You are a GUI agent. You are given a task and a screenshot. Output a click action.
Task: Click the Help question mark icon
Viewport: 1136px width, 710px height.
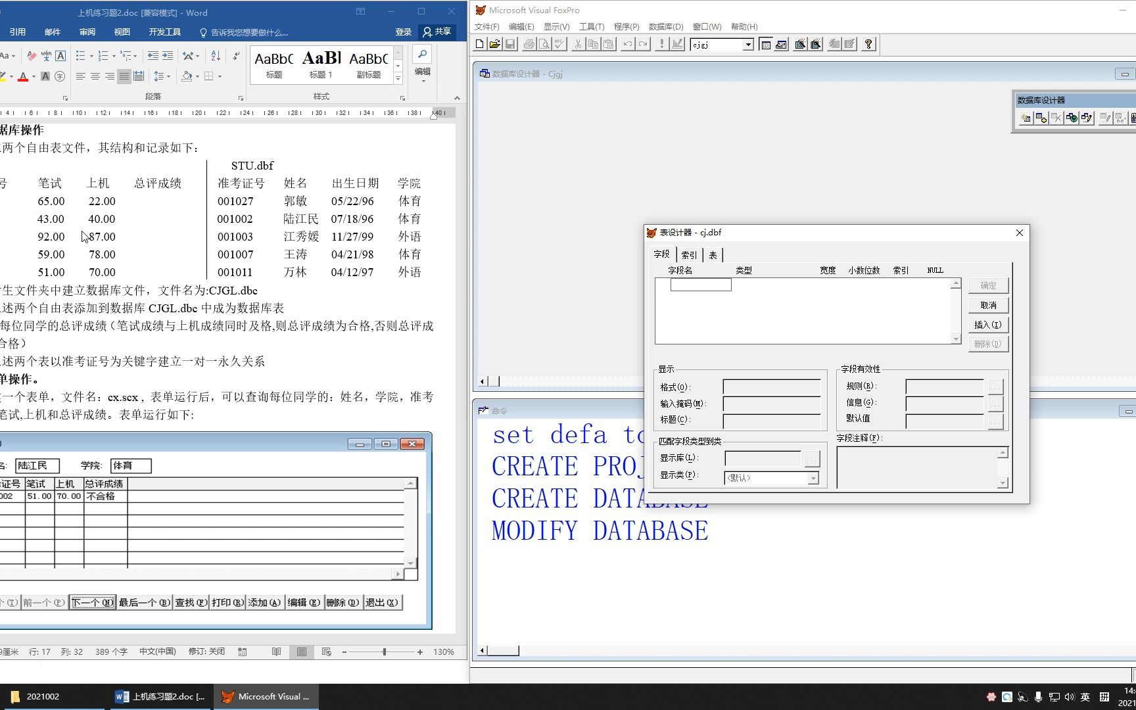[868, 44]
